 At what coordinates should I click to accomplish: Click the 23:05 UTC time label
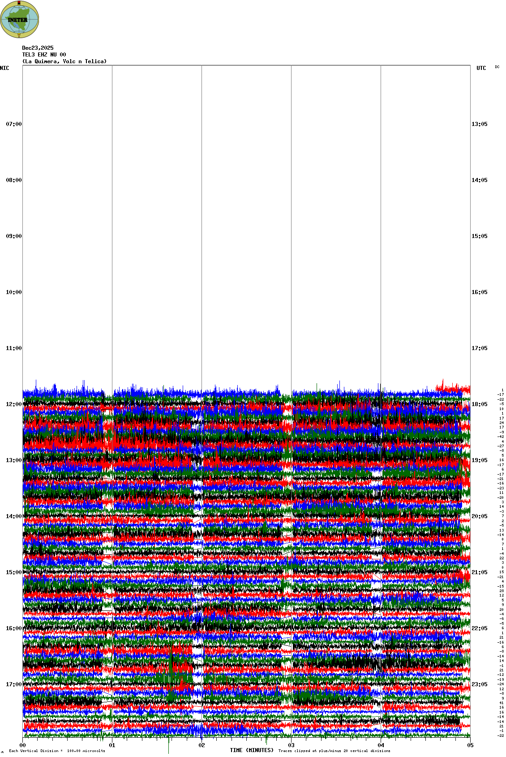pyautogui.click(x=479, y=684)
